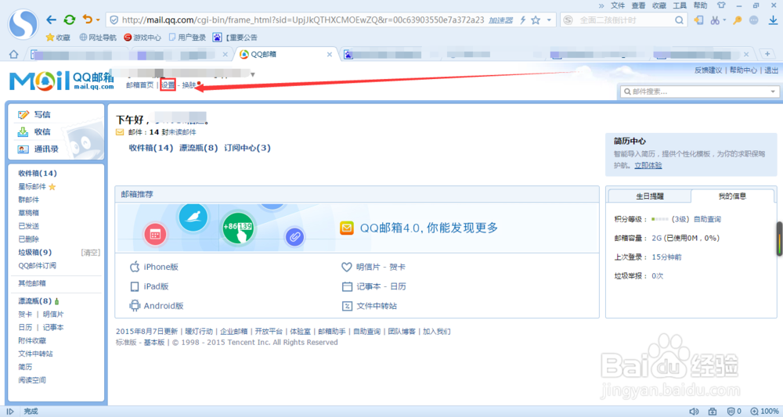Image resolution: width=783 pixels, height=417 pixels.
Task: Click the orange undo/restore page icon
Action: 88,20
